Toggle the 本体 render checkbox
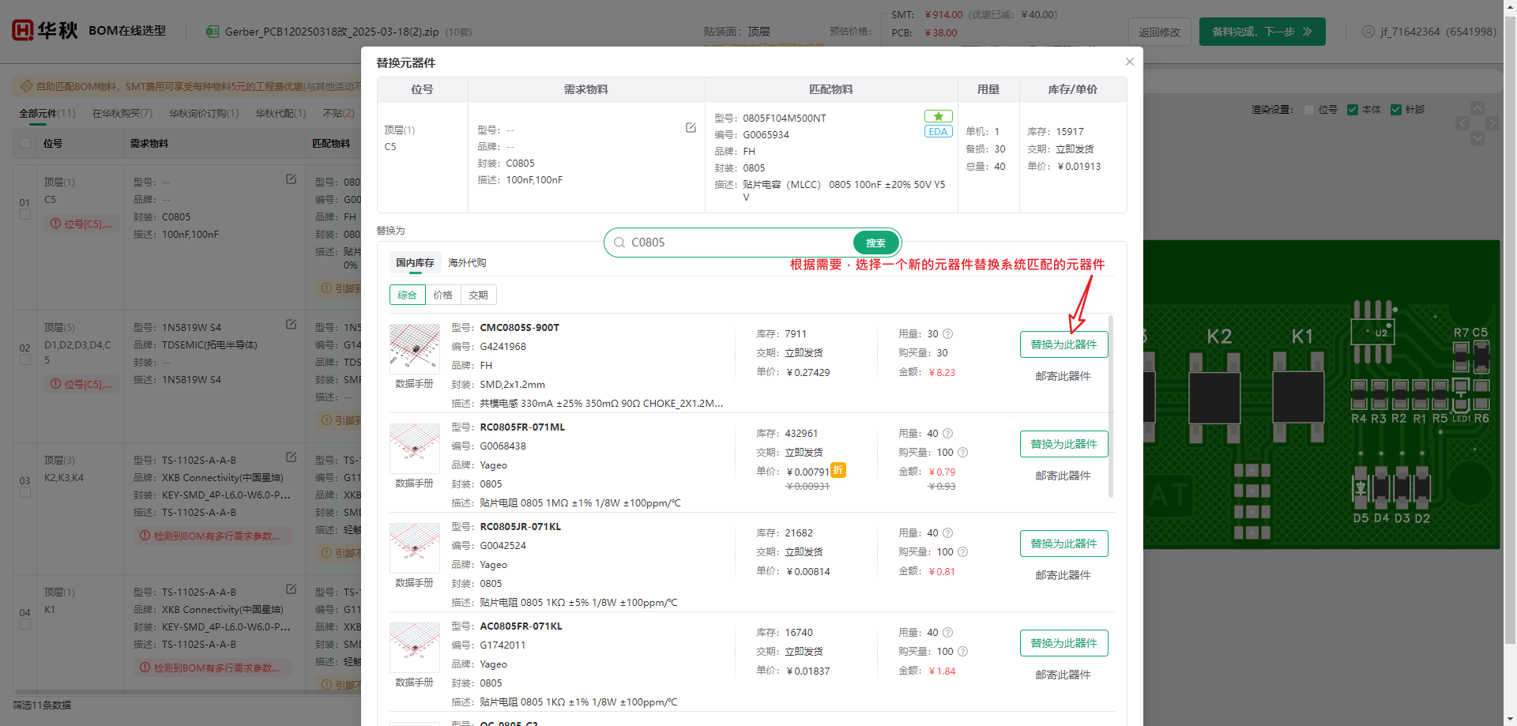This screenshot has width=1517, height=726. click(1353, 110)
